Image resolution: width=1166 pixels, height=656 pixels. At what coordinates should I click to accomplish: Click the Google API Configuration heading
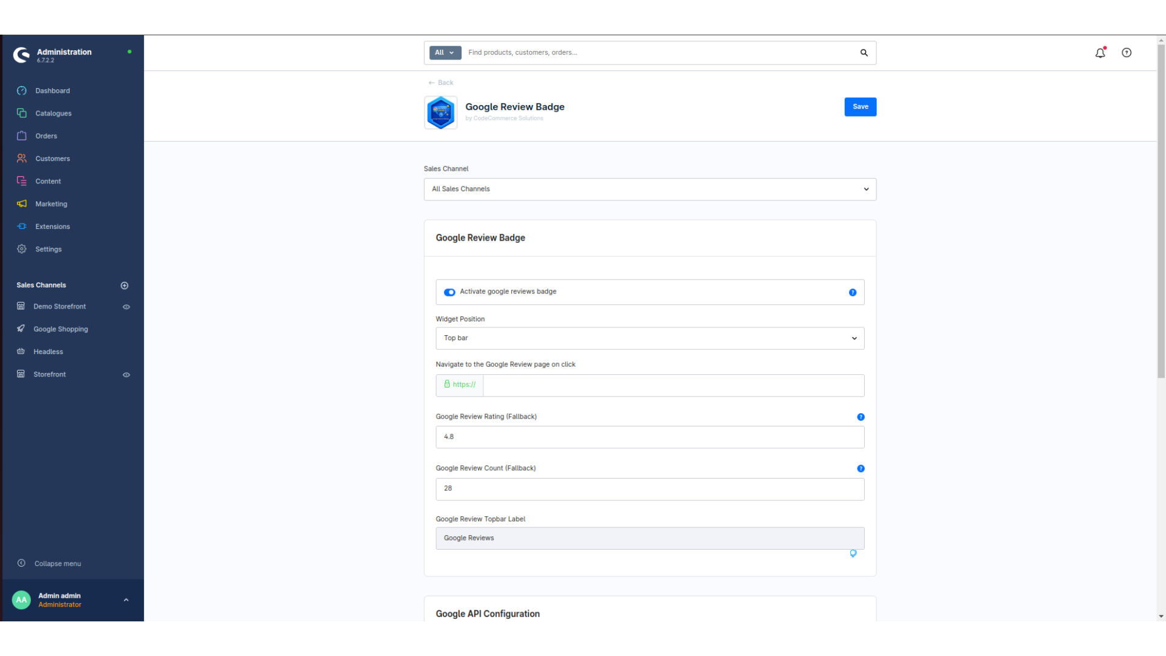point(488,613)
